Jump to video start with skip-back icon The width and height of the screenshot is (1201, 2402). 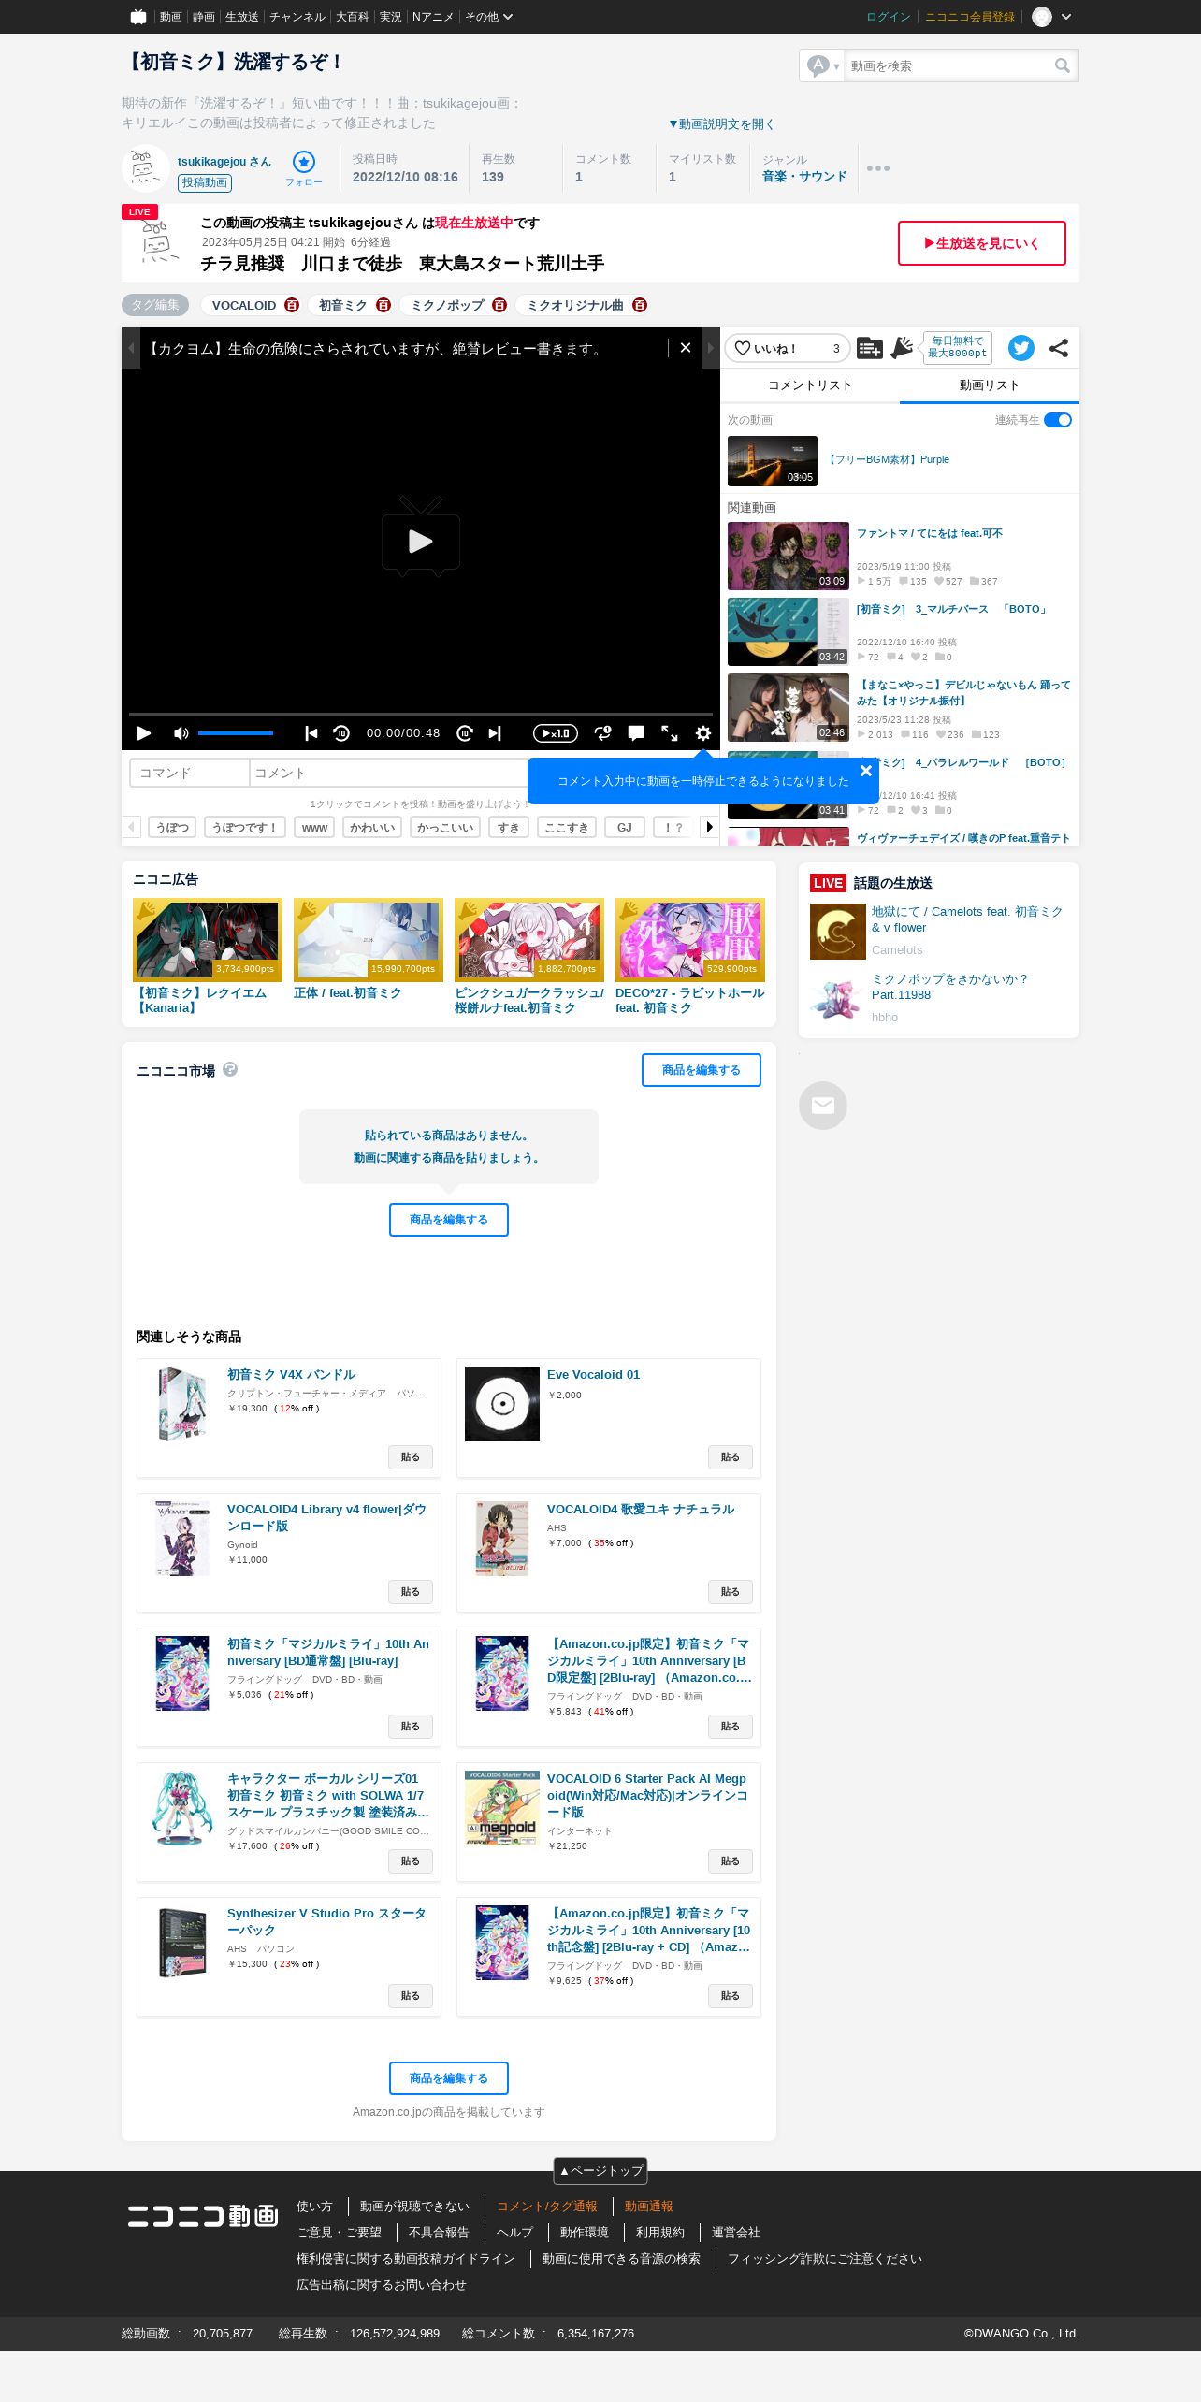(311, 733)
